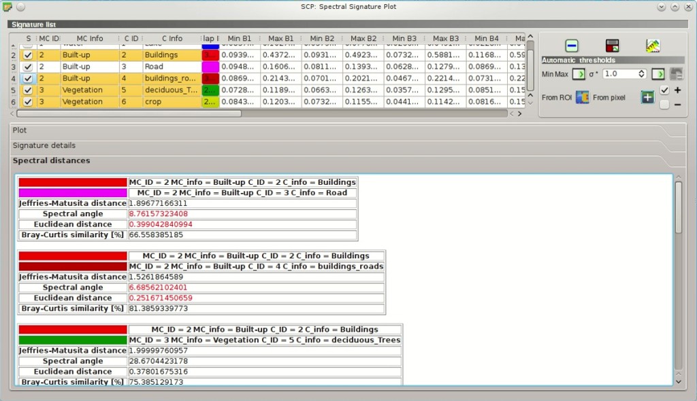The image size is (697, 401).
Task: Click the Bray-Curtis value 81.3859339773
Action: tap(158, 309)
